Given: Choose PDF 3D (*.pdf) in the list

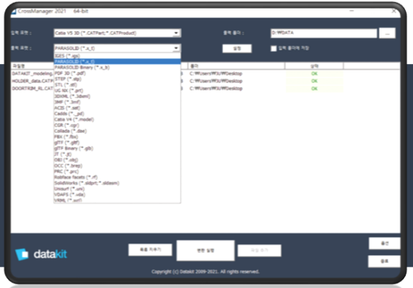Looking at the screenshot, I should coord(117,73).
